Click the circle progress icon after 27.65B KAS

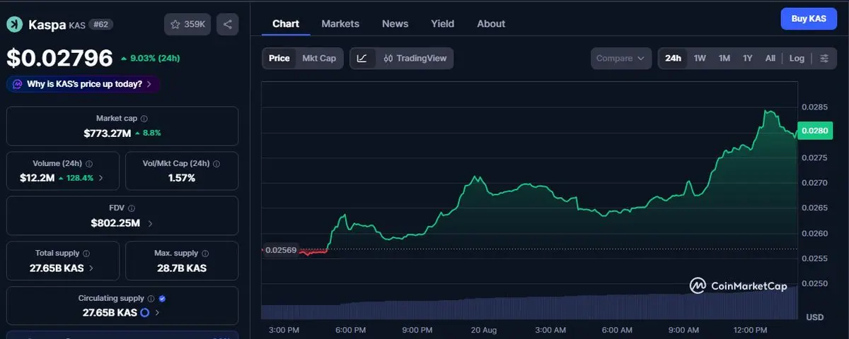145,312
